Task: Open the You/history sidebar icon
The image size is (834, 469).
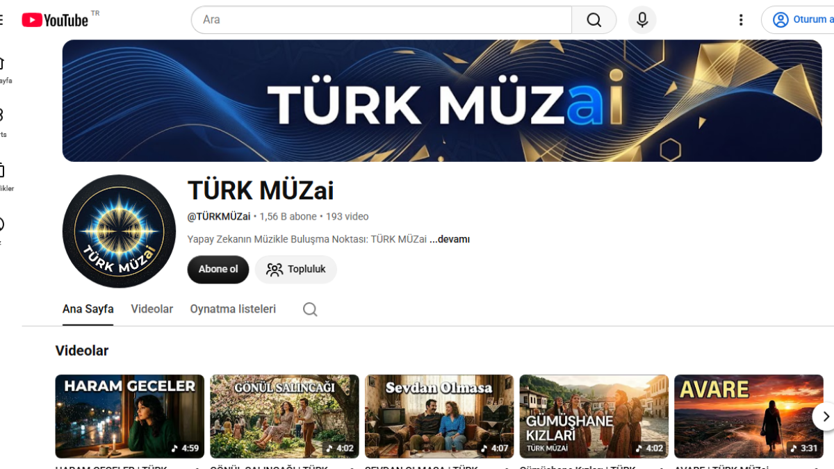Action: (3, 231)
